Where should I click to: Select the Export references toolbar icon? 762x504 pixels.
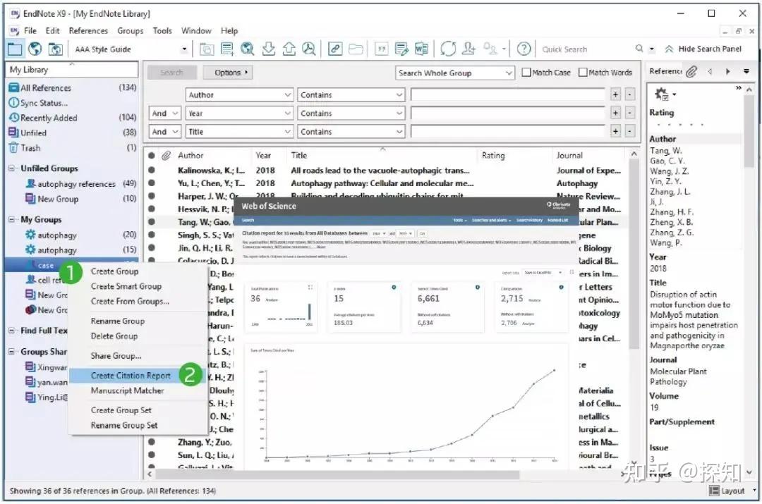click(289, 49)
